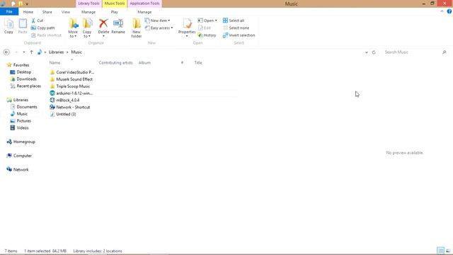The height and width of the screenshot is (255, 453).
Task: Click Edit in the Open group
Action: pyautogui.click(x=205, y=28)
